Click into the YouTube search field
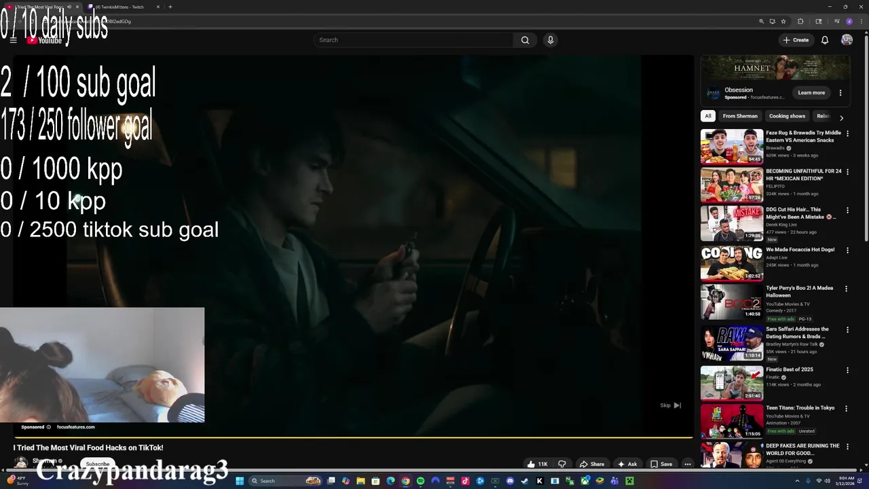The height and width of the screenshot is (489, 869). coord(414,40)
